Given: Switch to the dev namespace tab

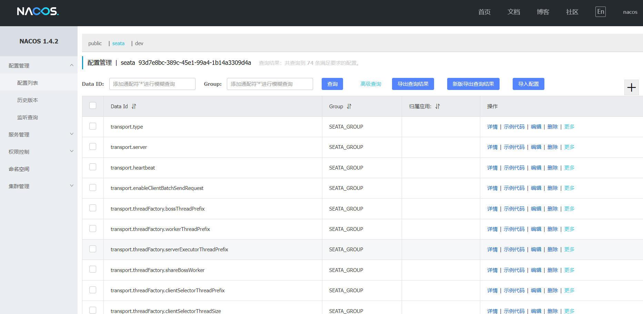Looking at the screenshot, I should [x=139, y=43].
